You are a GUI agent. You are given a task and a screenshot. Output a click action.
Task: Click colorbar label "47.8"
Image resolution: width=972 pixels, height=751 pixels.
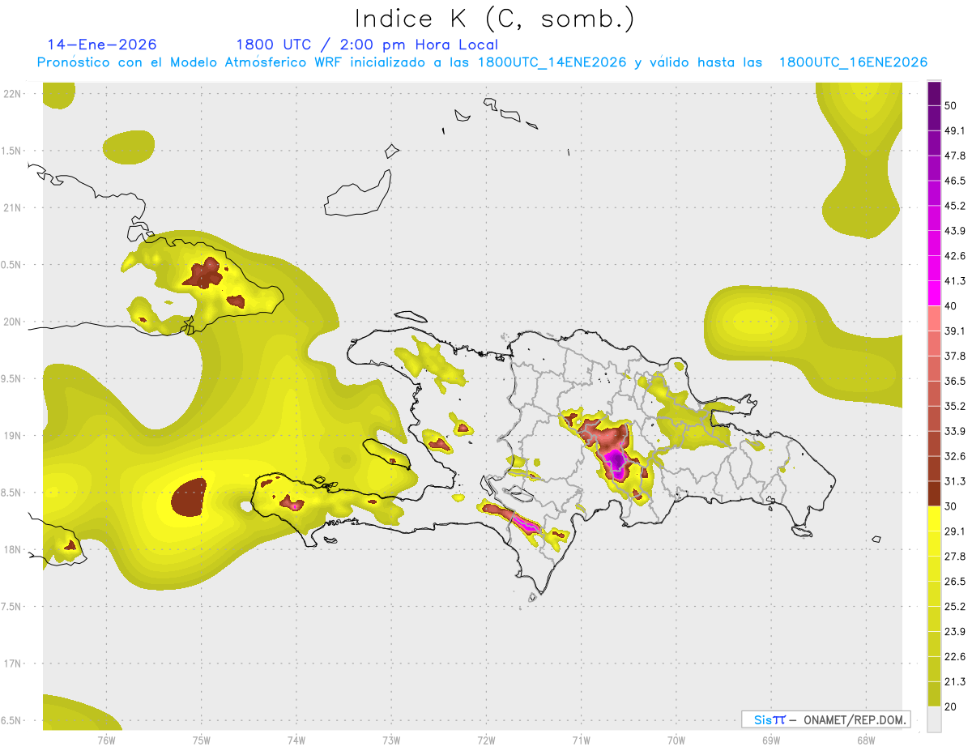pos(954,156)
